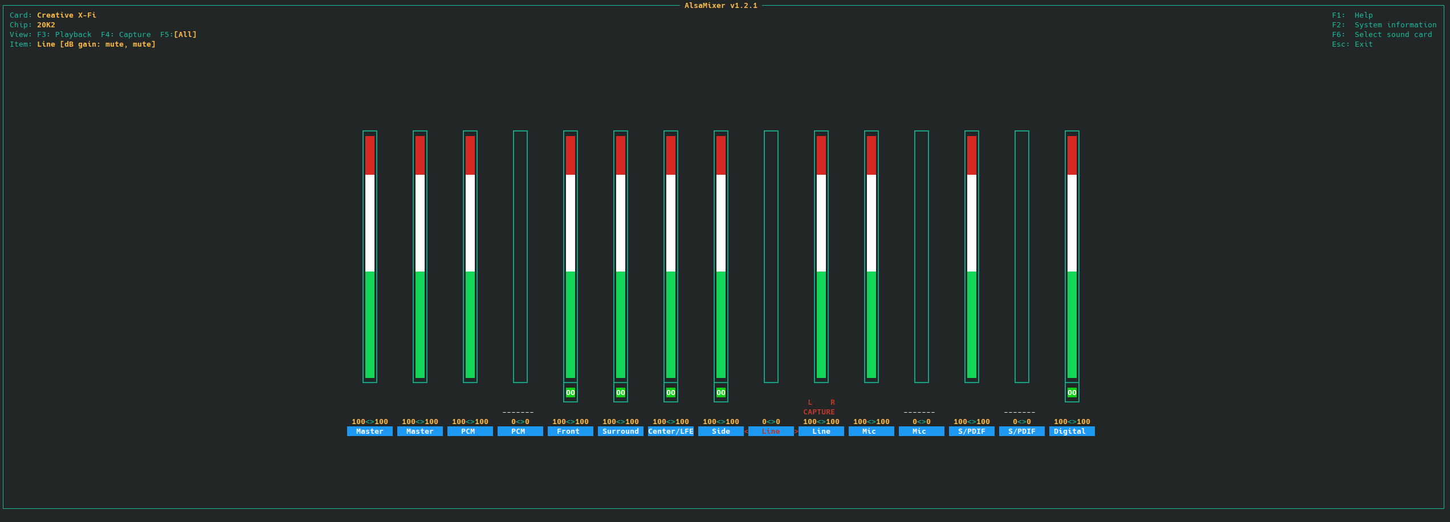The image size is (1450, 522).
Task: Select the Line label below CAPTURE
Action: point(821,431)
